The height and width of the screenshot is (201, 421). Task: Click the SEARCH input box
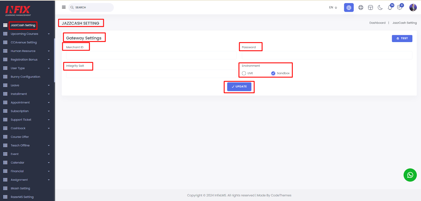coord(91,7)
